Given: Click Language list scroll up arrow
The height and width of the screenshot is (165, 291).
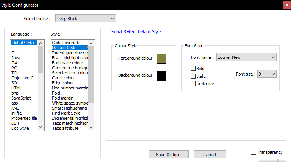Looking at the screenshot, I should (x=41, y=43).
